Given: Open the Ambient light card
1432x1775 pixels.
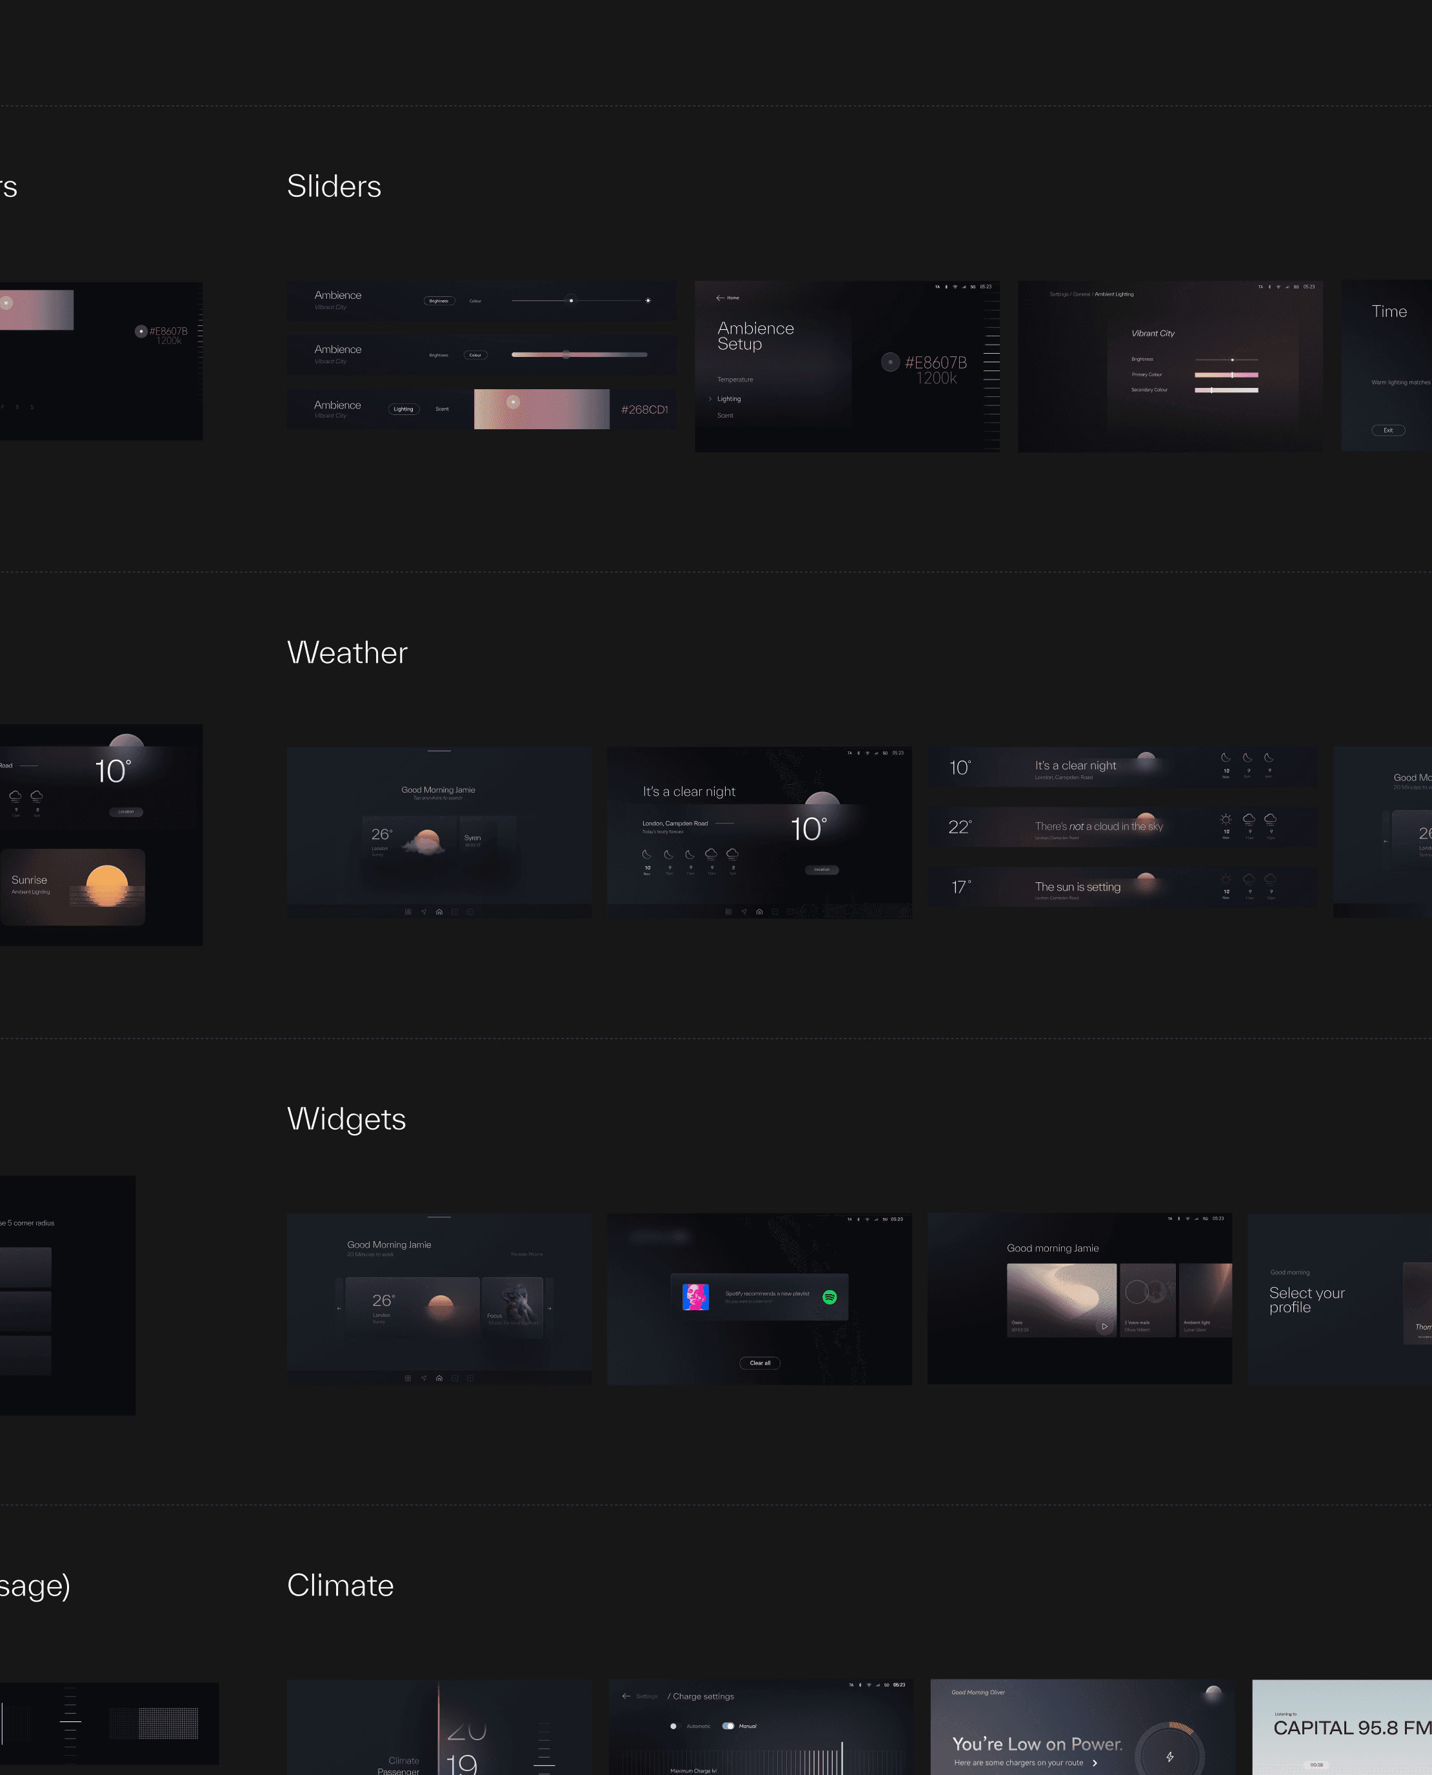Looking at the screenshot, I should coord(1206,1301).
